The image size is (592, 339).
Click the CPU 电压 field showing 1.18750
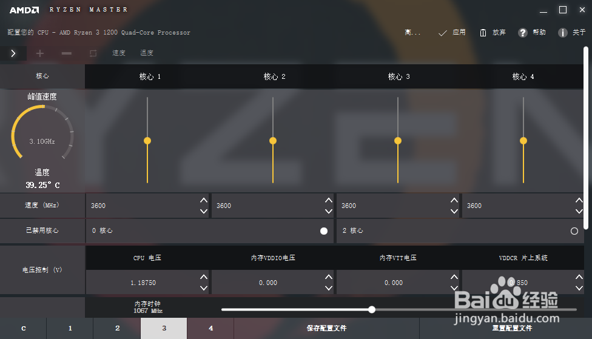(147, 283)
